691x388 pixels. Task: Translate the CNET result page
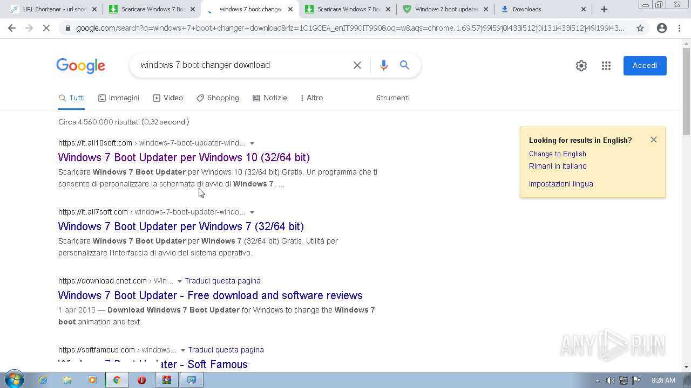(x=222, y=281)
